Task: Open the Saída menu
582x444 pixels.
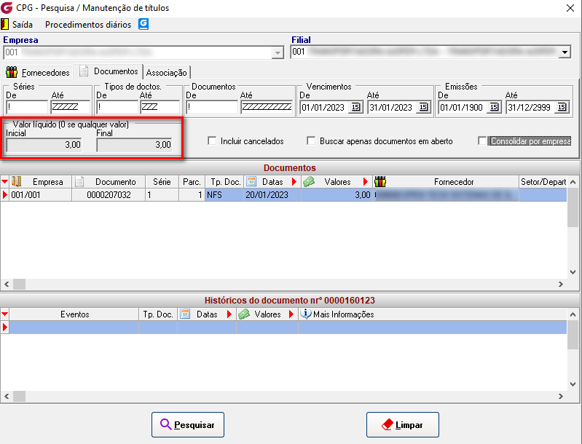Action: coord(23,25)
